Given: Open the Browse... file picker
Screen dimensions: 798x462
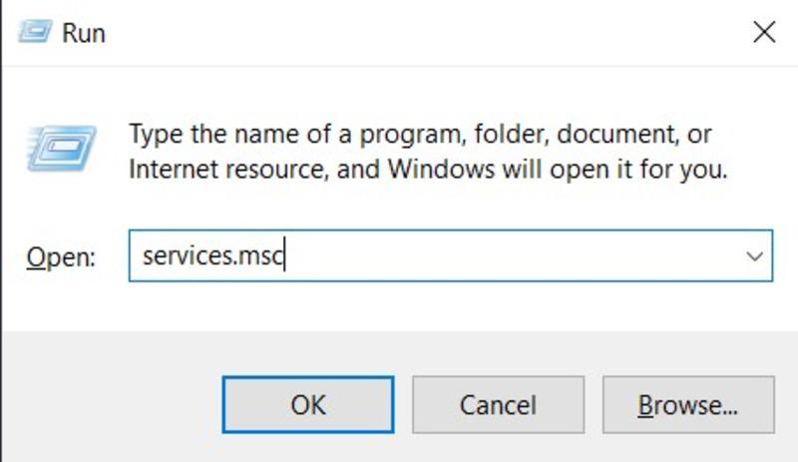Looking at the screenshot, I should (688, 404).
